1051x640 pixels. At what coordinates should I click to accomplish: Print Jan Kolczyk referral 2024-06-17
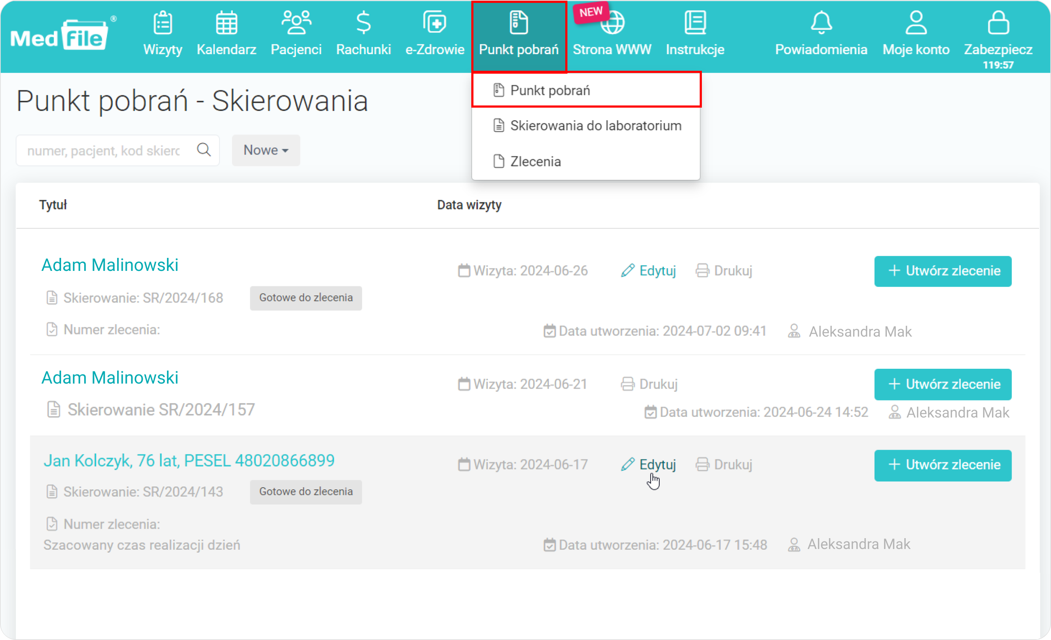click(724, 464)
